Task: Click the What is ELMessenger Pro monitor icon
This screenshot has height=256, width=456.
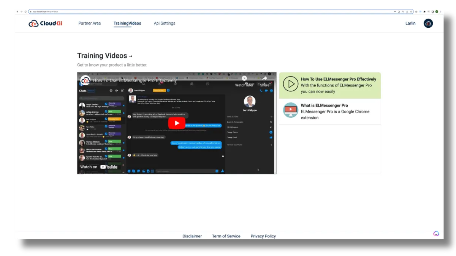Action: [x=291, y=110]
